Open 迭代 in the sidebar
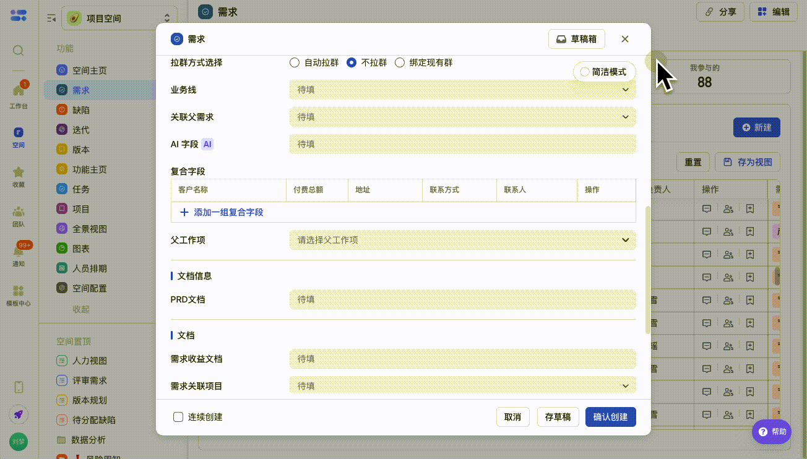The height and width of the screenshot is (459, 807). point(80,130)
